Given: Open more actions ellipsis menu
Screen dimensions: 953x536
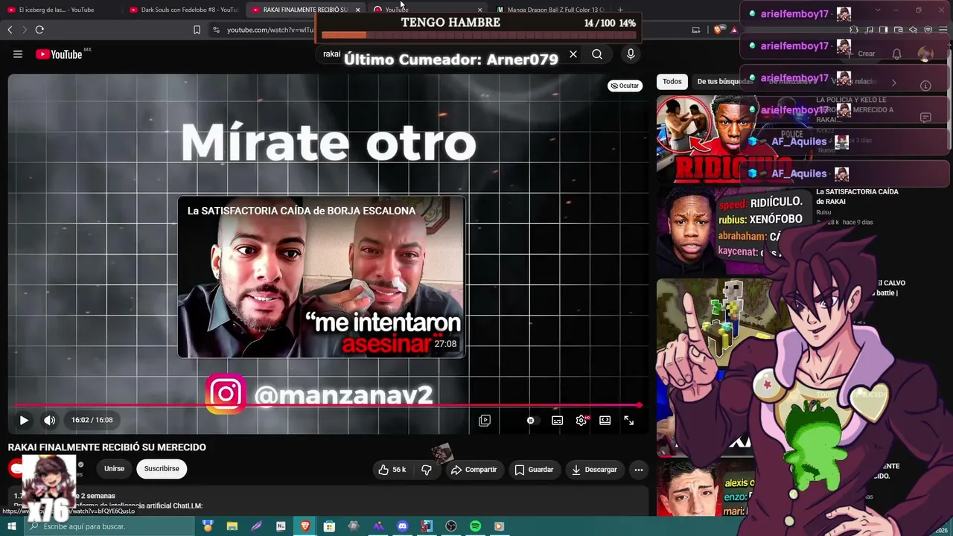Looking at the screenshot, I should click(639, 470).
